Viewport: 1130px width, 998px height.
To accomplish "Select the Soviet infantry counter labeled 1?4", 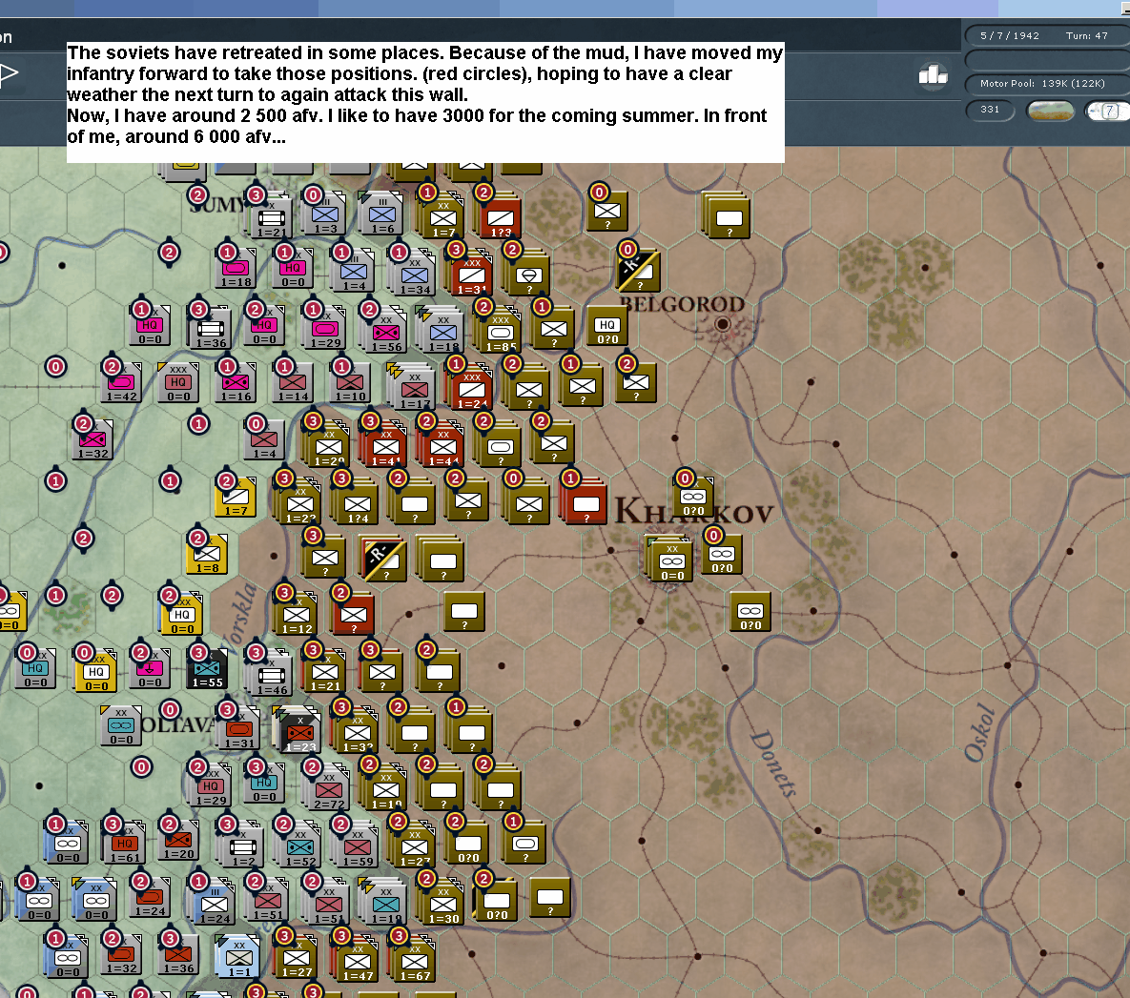I will pos(357,504).
